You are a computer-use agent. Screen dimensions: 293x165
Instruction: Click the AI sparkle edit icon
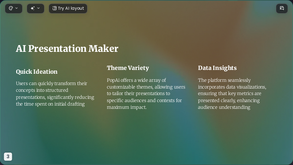pyautogui.click(x=33, y=8)
